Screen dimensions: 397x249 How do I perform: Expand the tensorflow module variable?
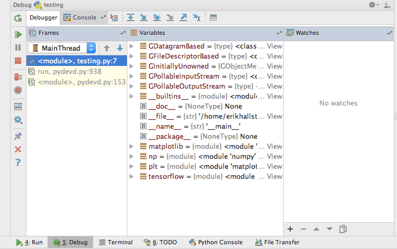point(132,176)
